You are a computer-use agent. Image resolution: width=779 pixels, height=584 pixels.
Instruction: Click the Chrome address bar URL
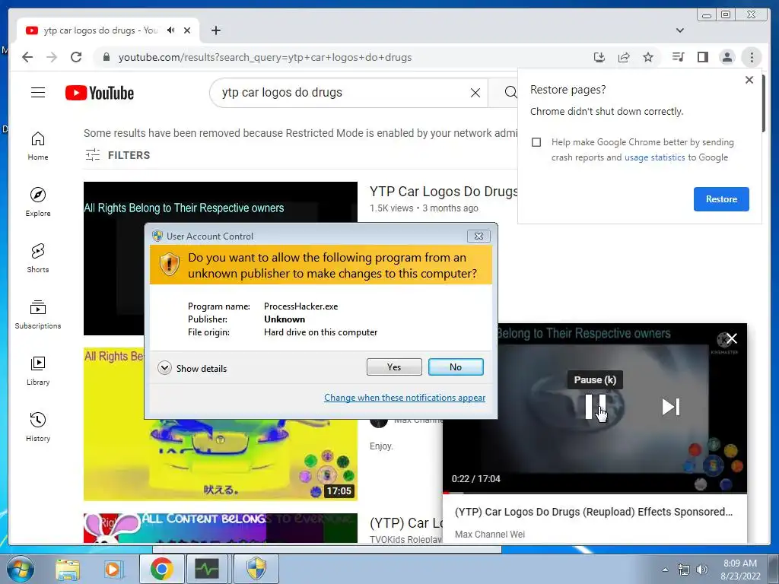point(265,57)
